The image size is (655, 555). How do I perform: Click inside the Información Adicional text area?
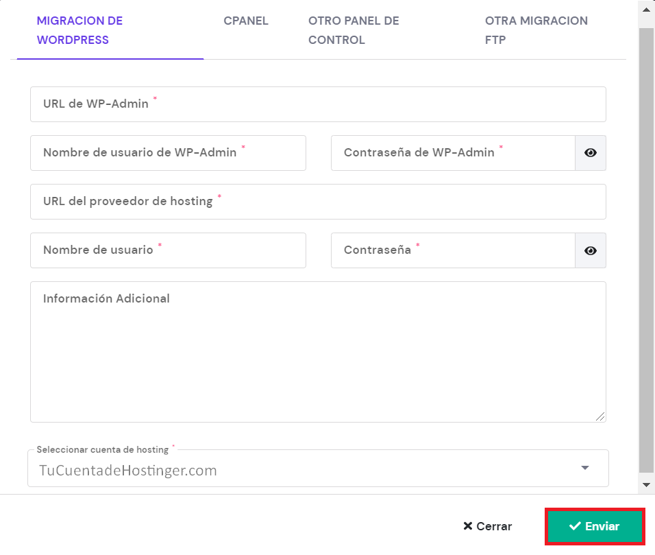click(x=318, y=350)
